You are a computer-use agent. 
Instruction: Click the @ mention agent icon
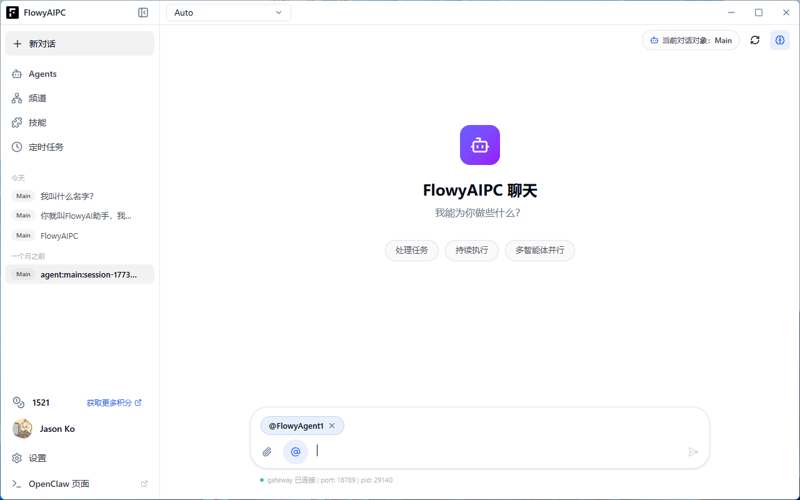point(296,452)
